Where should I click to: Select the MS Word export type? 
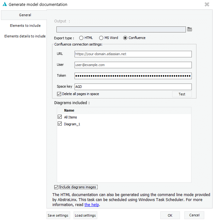point(101,38)
